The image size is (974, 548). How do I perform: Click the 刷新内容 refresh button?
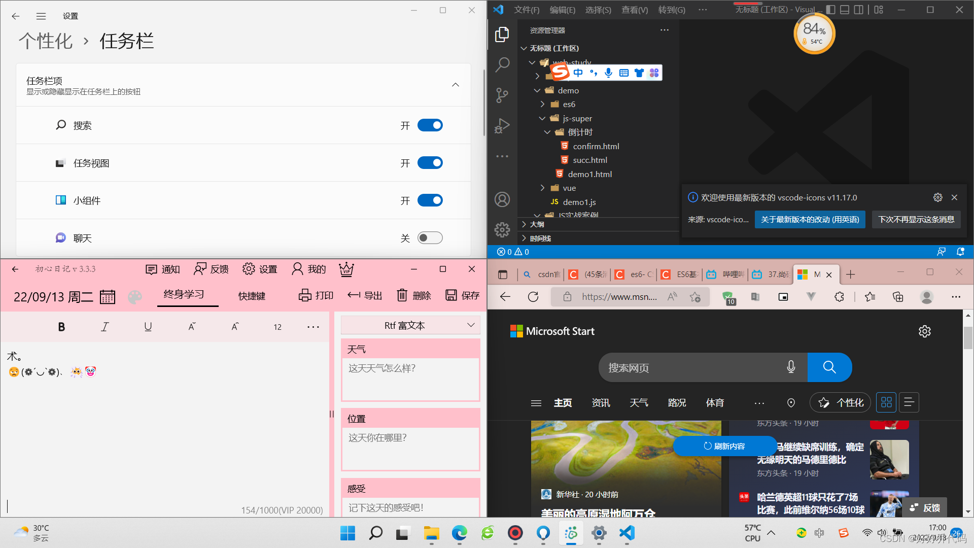click(724, 446)
